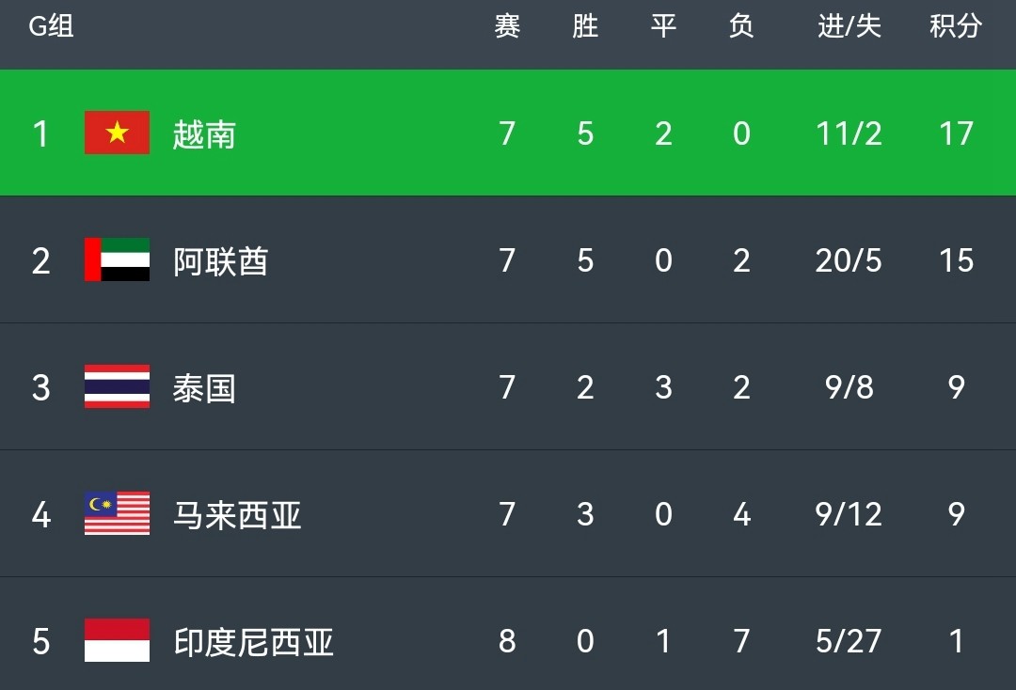The image size is (1016, 690).
Task: Click the 积分 points column header
Action: click(x=956, y=26)
